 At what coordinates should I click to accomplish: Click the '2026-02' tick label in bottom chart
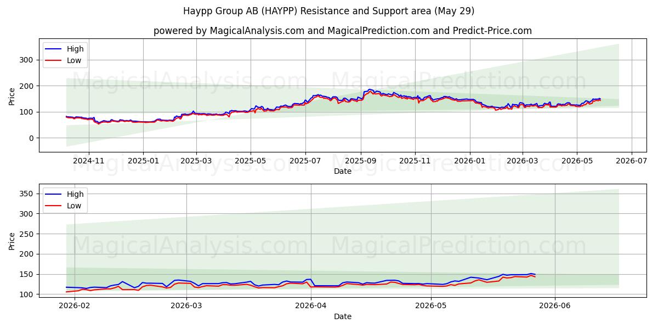(x=75, y=307)
